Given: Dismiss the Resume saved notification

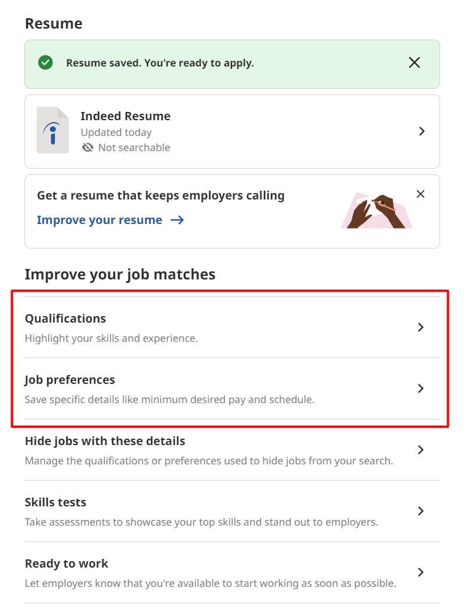Looking at the screenshot, I should pyautogui.click(x=414, y=62).
